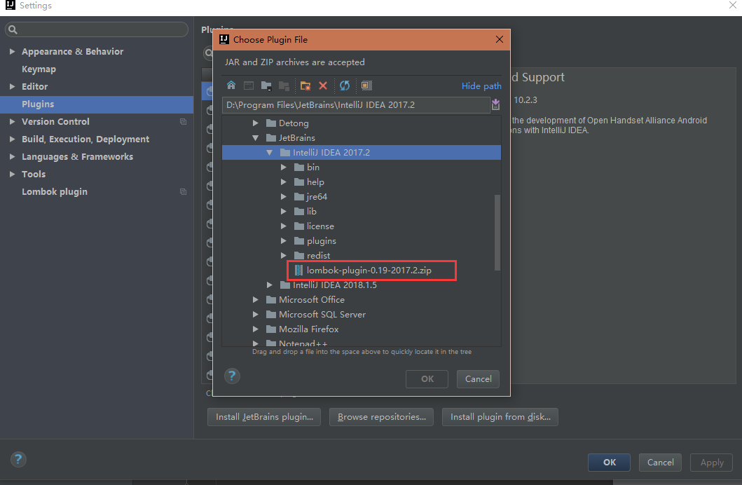Toggle show hidden files and directories
This screenshot has height=485, width=742.
tap(366, 86)
